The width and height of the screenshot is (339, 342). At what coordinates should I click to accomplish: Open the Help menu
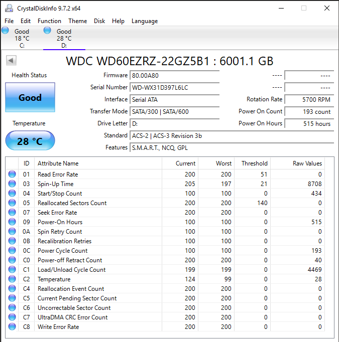[x=118, y=21]
